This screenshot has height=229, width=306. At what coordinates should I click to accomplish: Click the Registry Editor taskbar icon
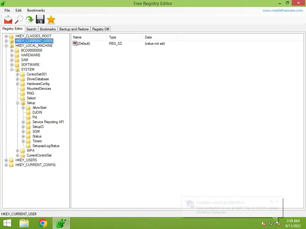[61, 223]
